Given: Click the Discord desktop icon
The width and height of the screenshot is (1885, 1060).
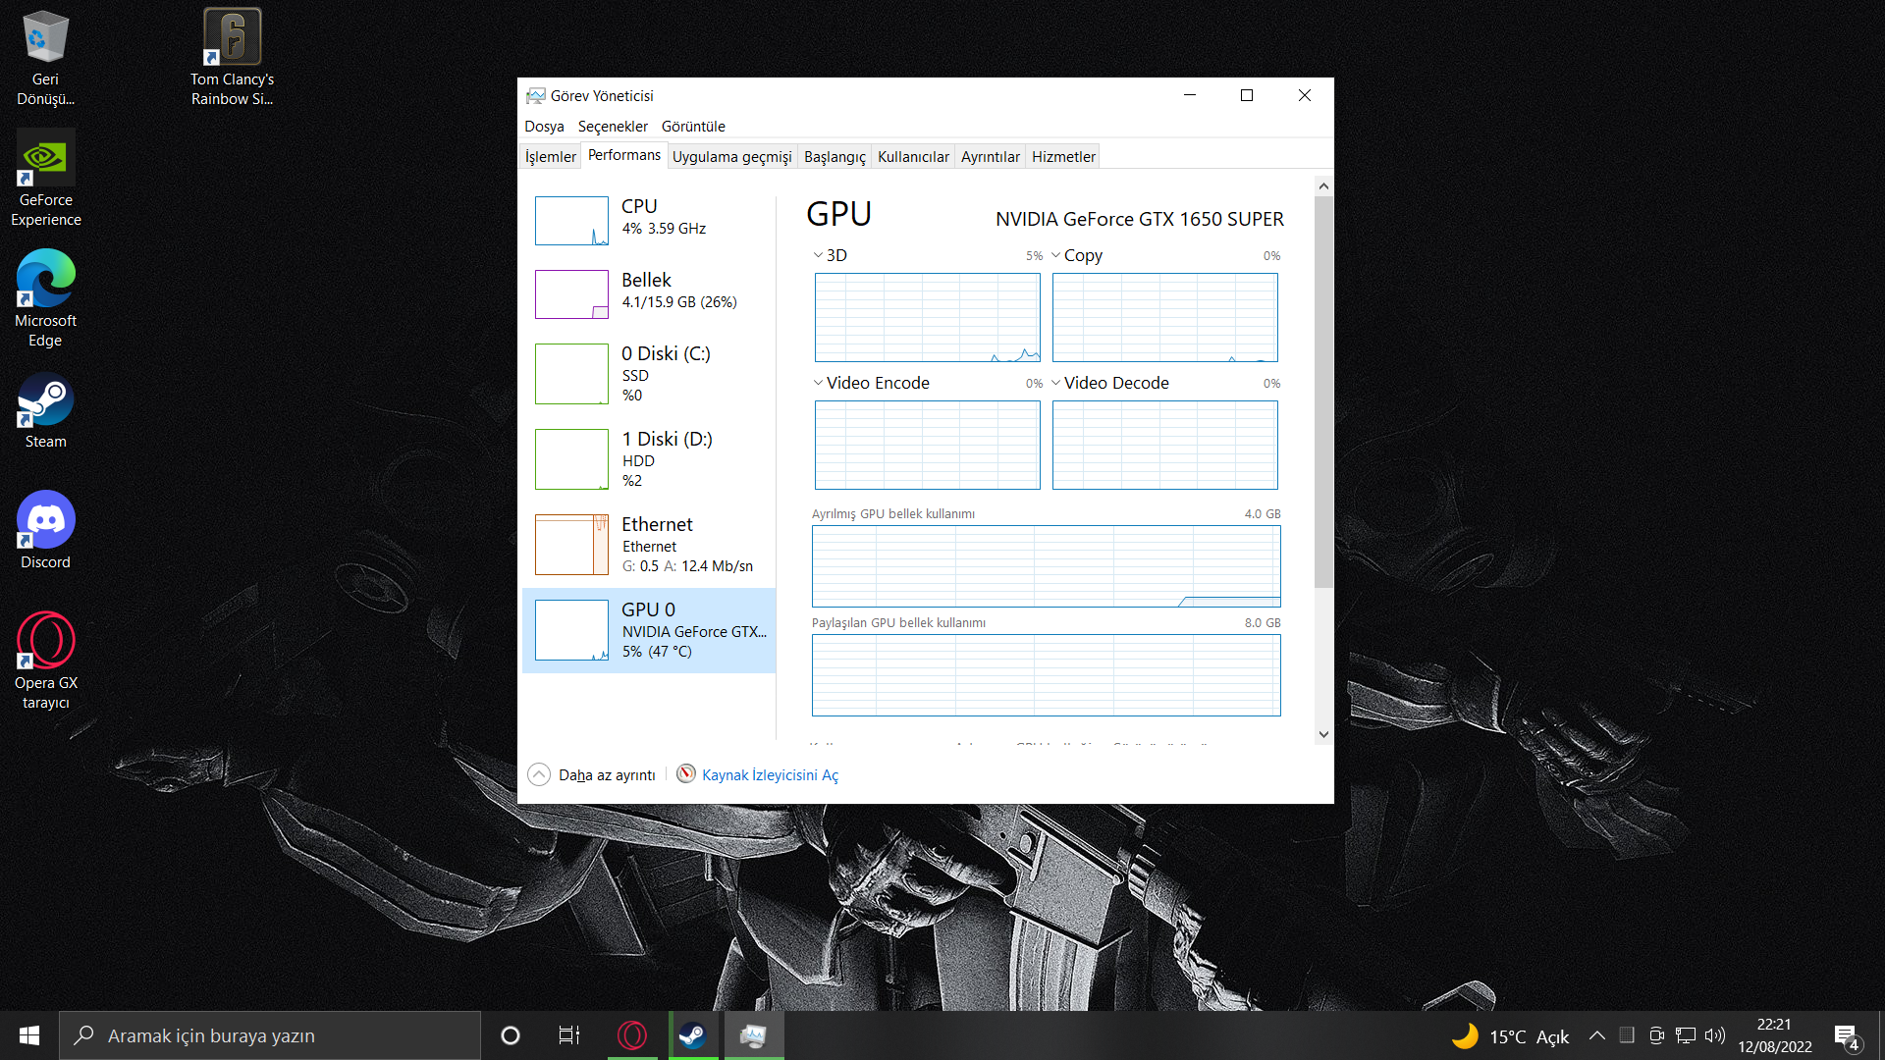Looking at the screenshot, I should click(x=45, y=521).
